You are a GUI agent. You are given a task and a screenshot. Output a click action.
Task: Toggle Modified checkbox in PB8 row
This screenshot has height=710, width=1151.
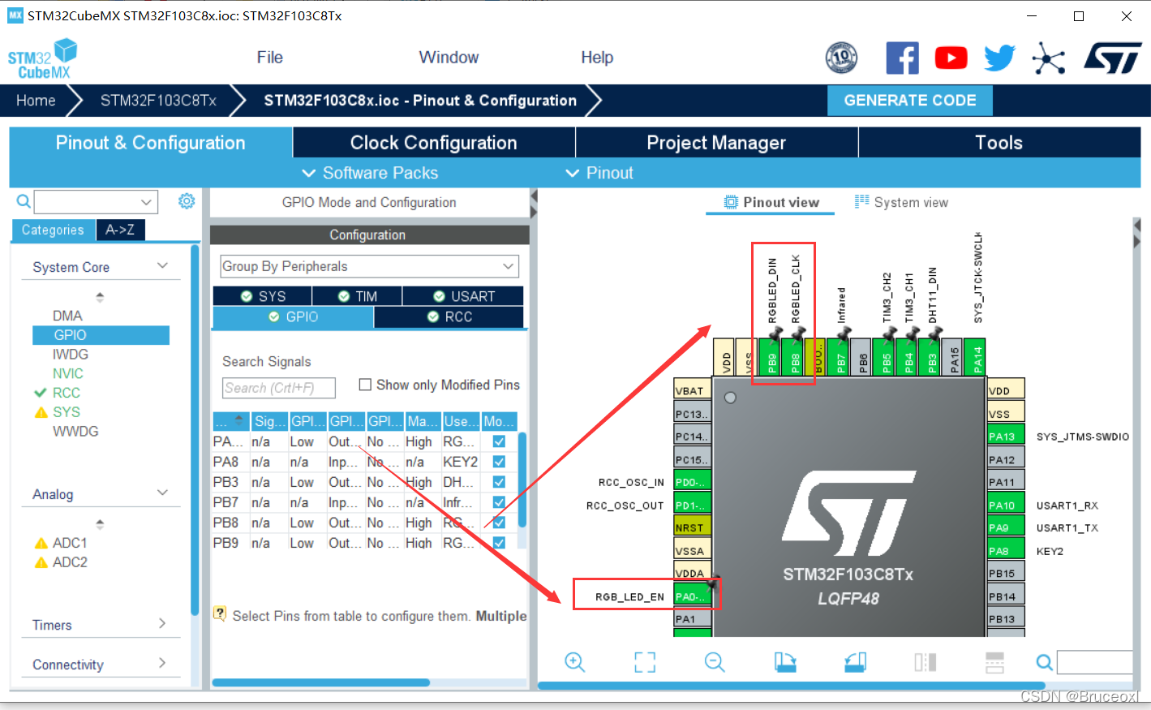click(499, 523)
